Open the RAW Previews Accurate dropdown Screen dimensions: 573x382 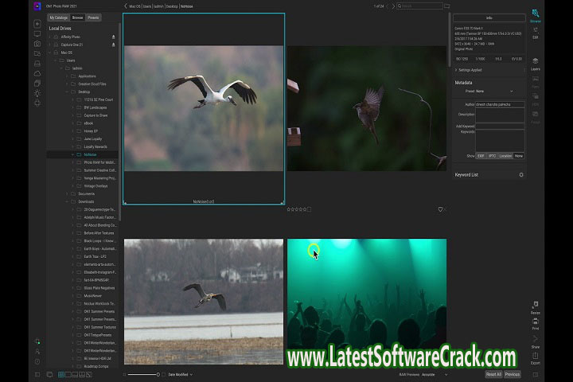[x=435, y=375]
